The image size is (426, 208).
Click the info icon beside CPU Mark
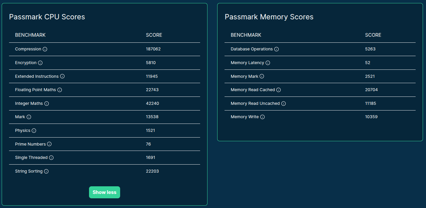(x=29, y=117)
